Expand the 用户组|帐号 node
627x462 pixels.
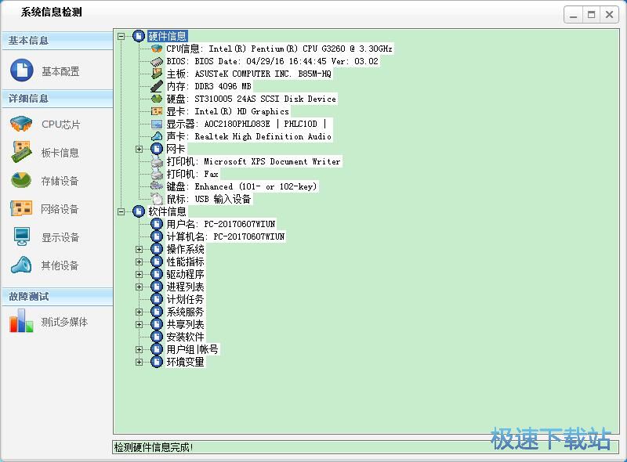click(139, 349)
